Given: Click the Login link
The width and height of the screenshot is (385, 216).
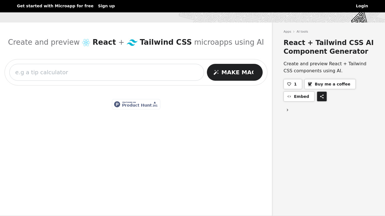Looking at the screenshot, I should pyautogui.click(x=362, y=6).
